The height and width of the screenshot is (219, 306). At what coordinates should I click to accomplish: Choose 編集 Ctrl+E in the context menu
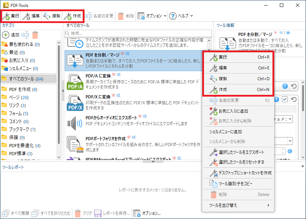click(x=238, y=68)
